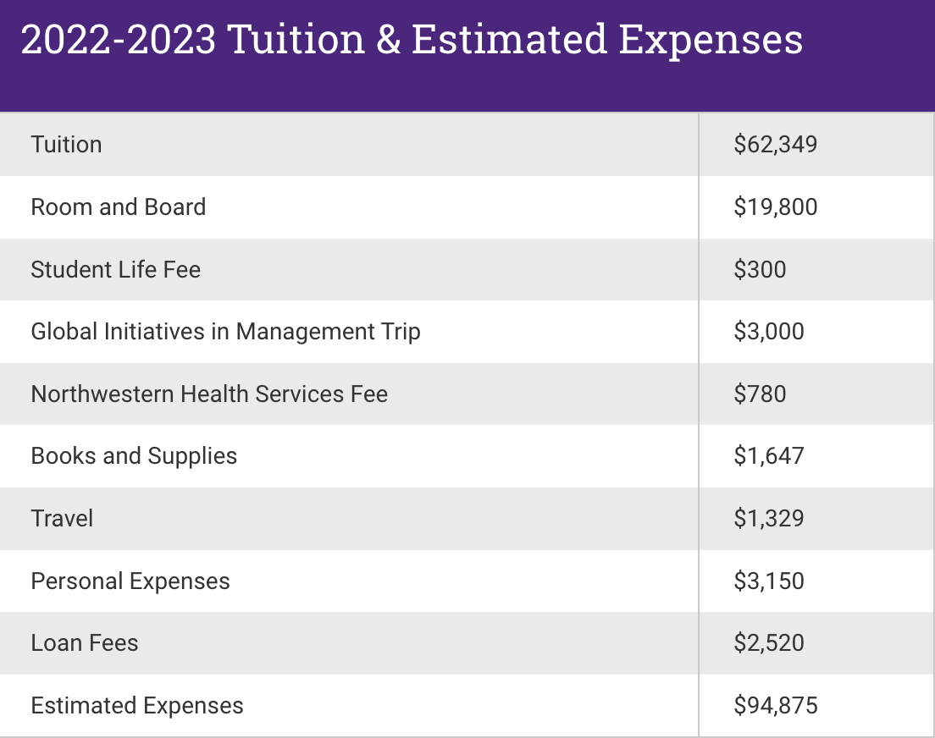935x738 pixels.
Task: Select the $2,520 loan fees amount
Action: [x=768, y=643]
